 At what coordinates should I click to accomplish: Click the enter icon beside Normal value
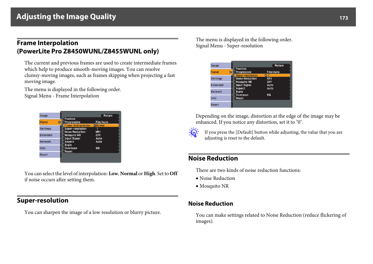94,125
